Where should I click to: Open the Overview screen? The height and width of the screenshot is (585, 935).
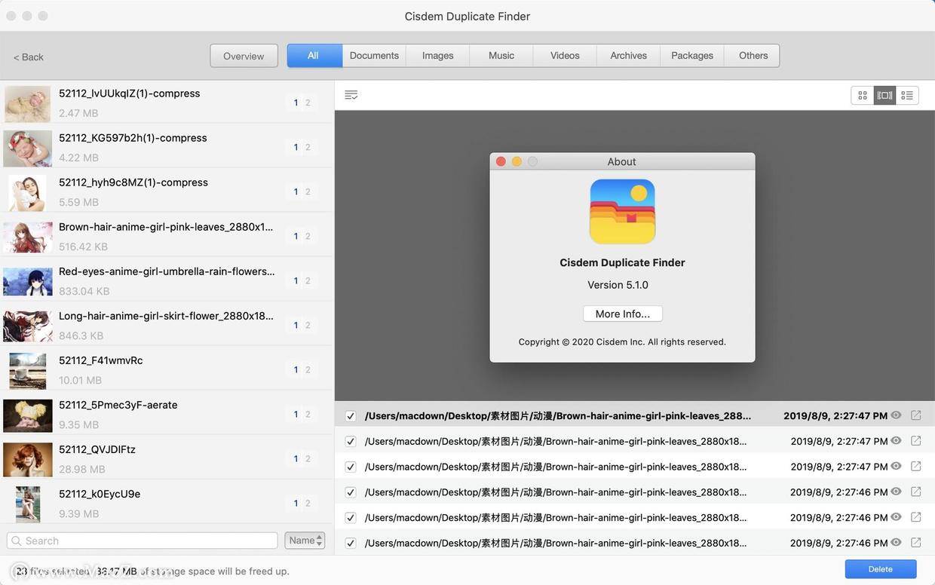coord(244,56)
